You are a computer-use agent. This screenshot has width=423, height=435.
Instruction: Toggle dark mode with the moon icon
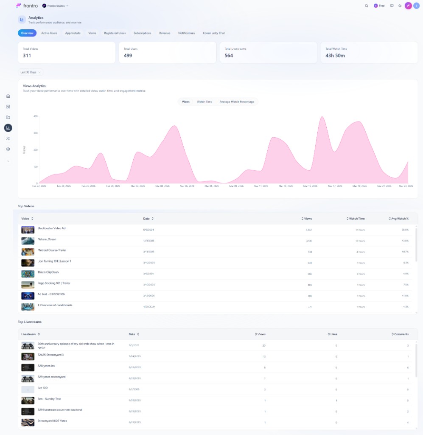[x=400, y=6]
